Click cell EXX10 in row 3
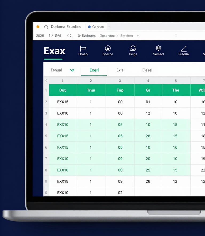Viewport: 205px width, 236px height. click(x=63, y=113)
